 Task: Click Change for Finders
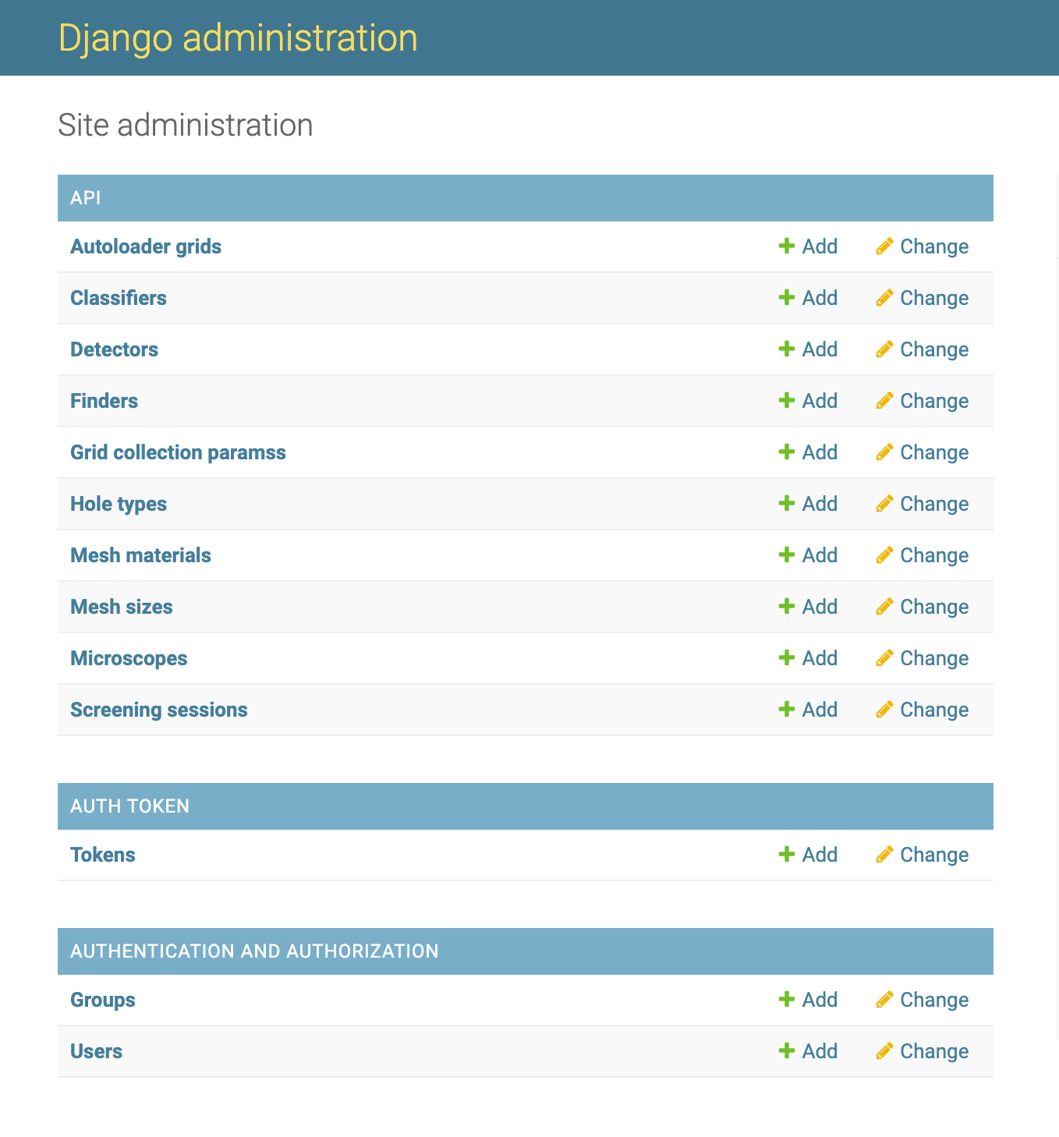[922, 401]
